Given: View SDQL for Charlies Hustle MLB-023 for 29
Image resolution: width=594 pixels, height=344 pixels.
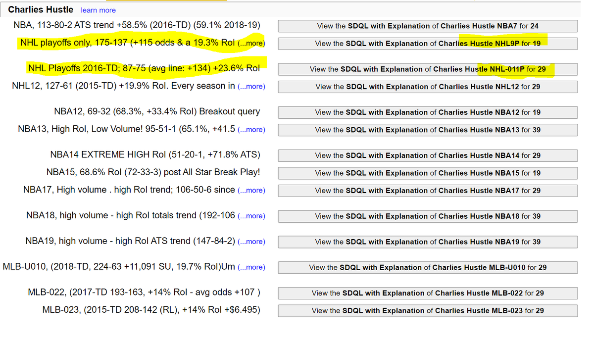Looking at the screenshot, I should tap(428, 311).
